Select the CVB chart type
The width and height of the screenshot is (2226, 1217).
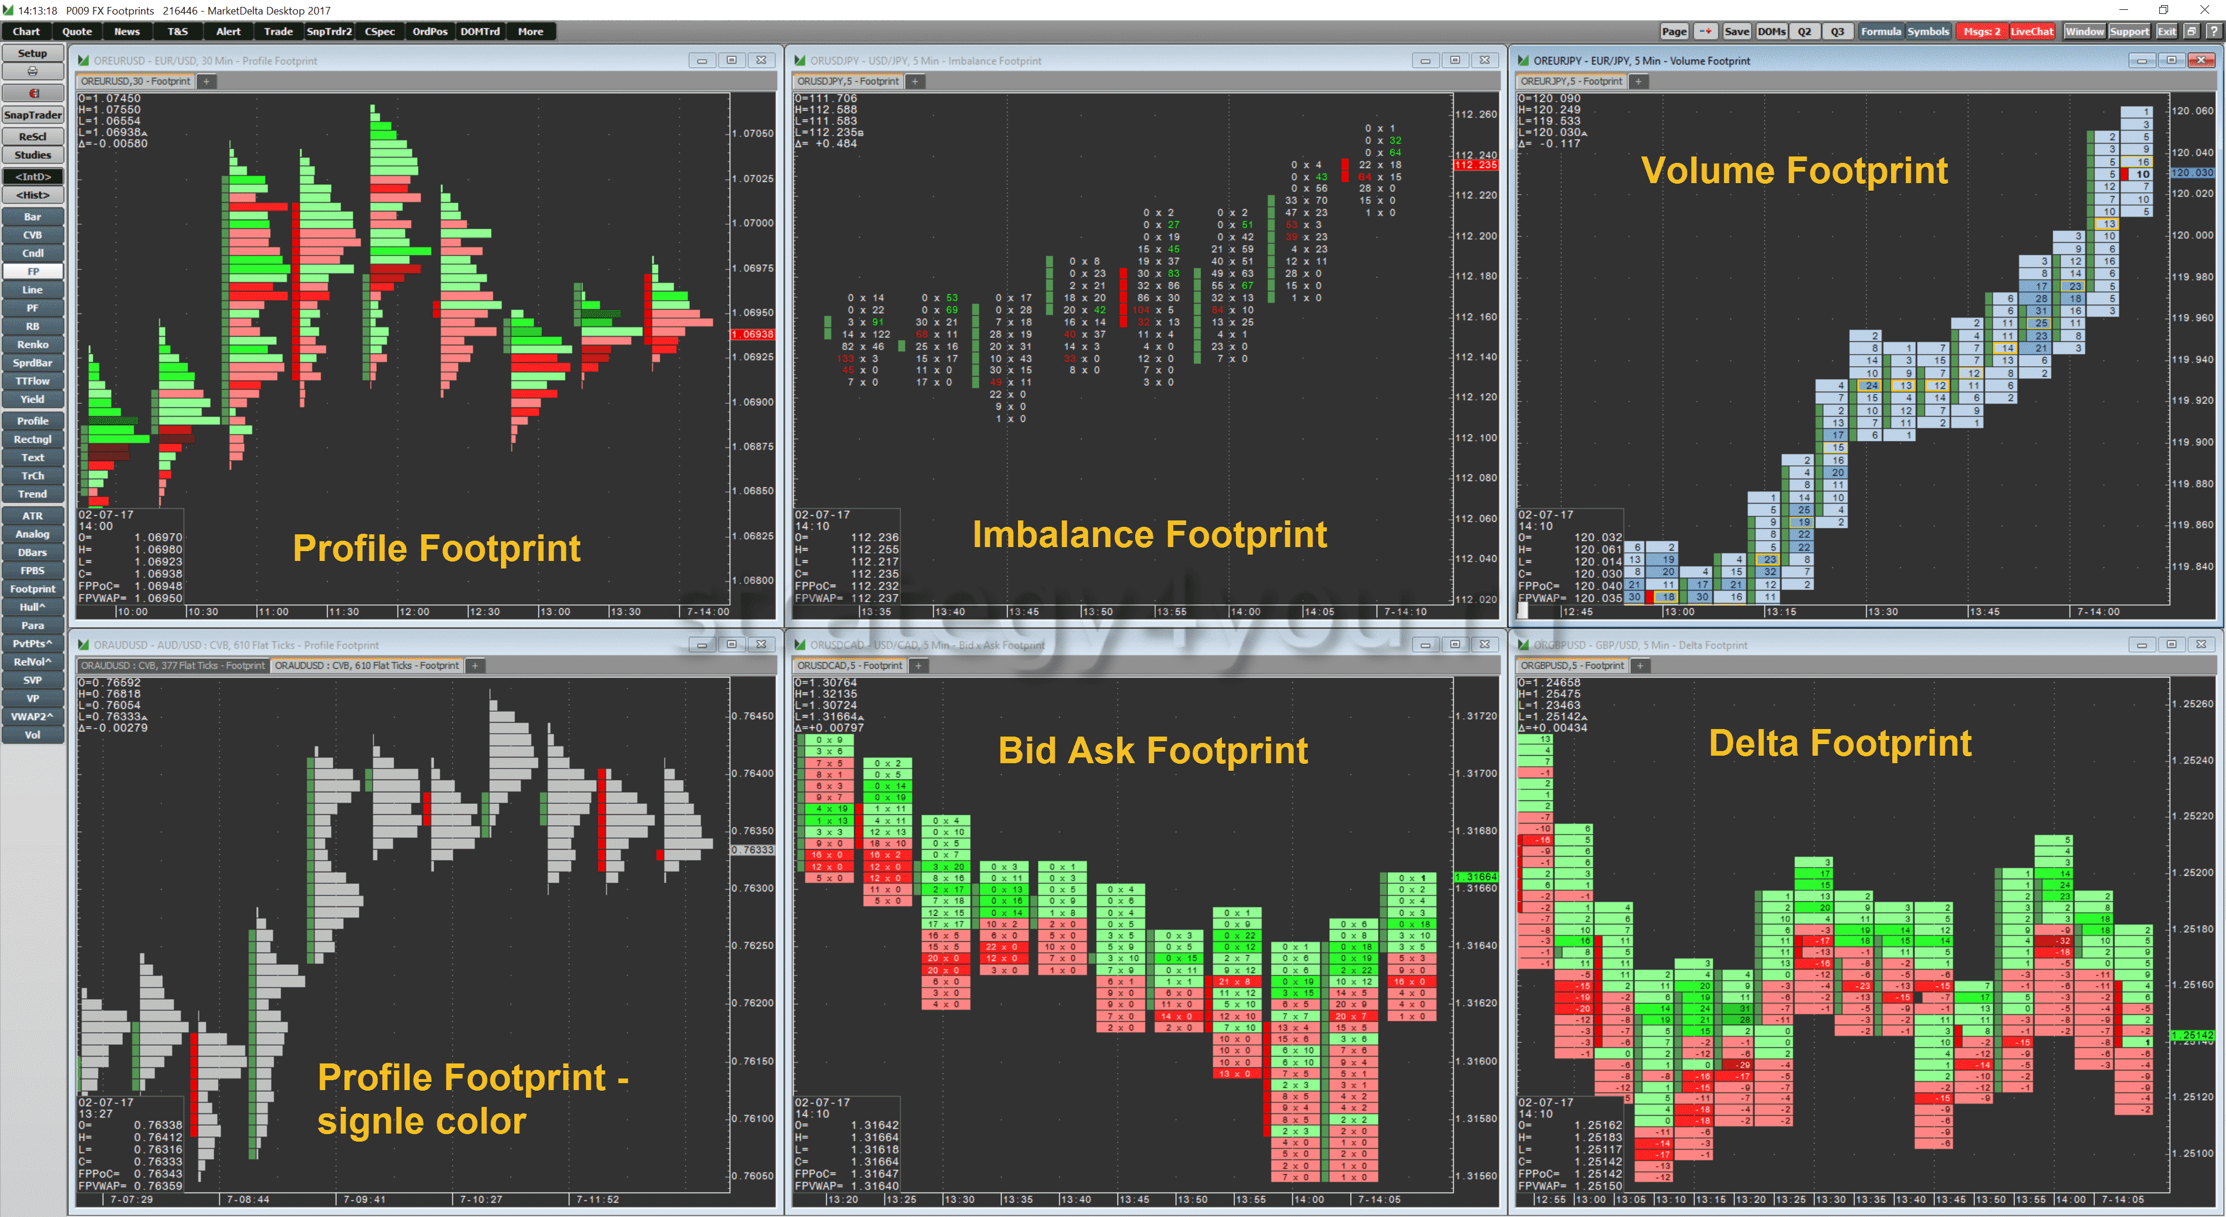pyautogui.click(x=33, y=235)
